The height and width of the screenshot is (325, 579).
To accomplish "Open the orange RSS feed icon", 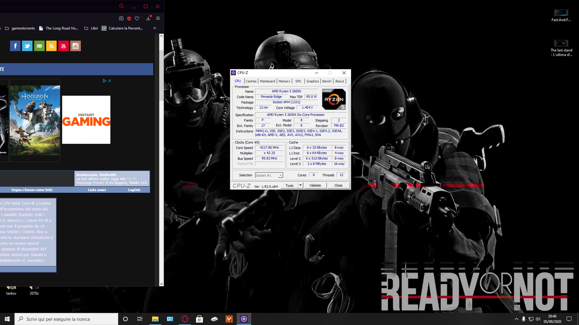I will coord(52,46).
